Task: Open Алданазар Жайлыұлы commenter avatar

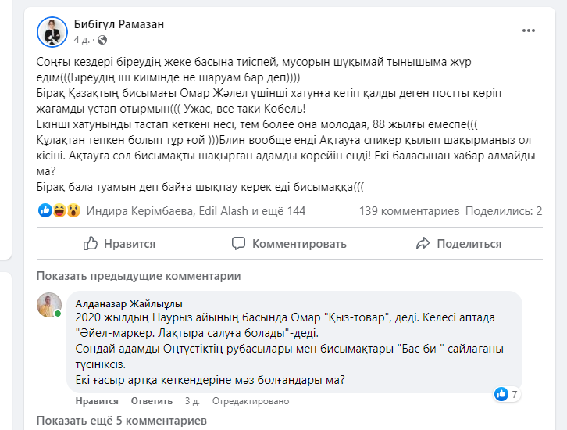Action: point(49,306)
